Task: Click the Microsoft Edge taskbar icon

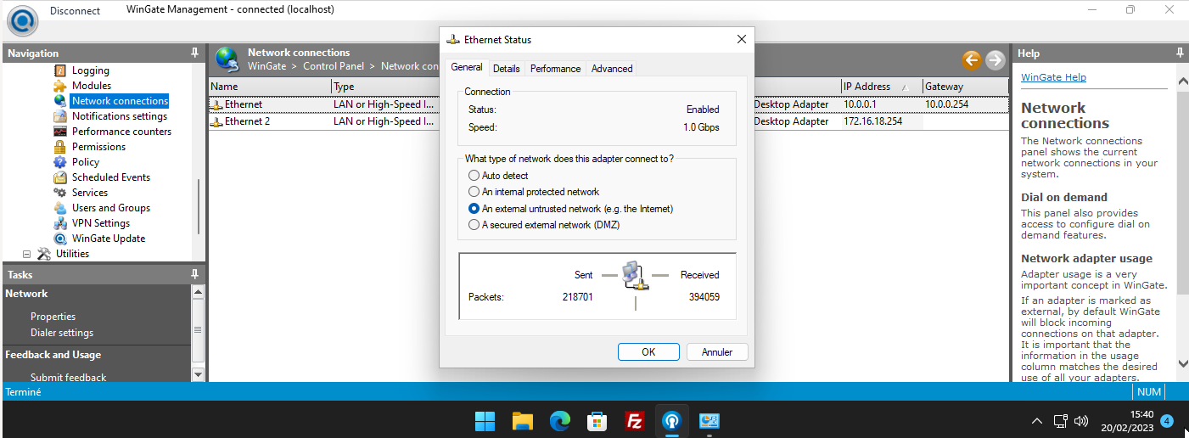Action: [x=559, y=420]
